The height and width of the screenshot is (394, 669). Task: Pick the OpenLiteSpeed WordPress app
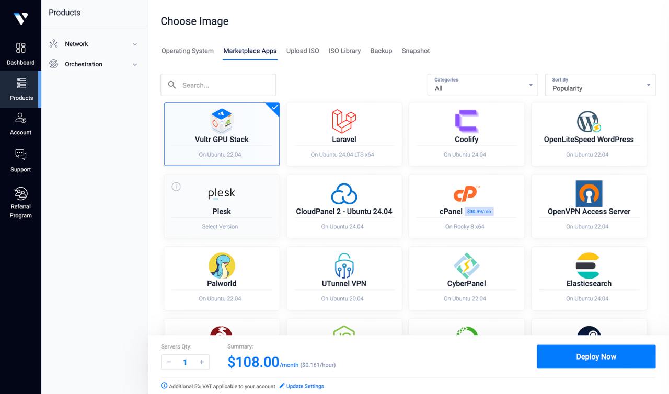589,134
